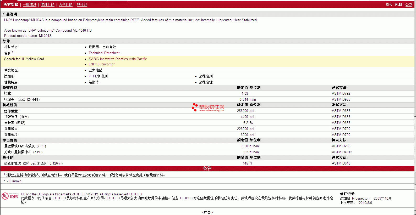Image resolution: width=416 pixels, height=215 pixels.
Task: Switch units to 英制
Action: click(398, 5)
